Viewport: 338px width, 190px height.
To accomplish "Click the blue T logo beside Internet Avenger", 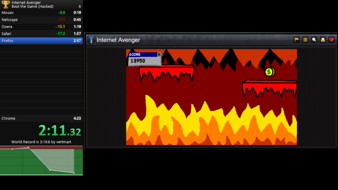I will (x=91, y=40).
